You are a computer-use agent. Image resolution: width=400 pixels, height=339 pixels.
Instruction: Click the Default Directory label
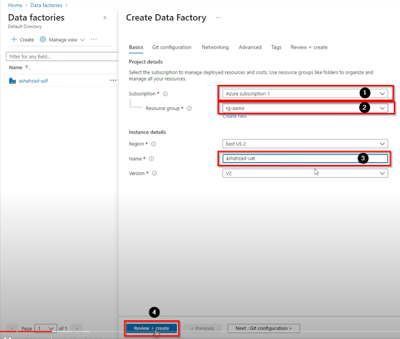pyautogui.click(x=25, y=26)
